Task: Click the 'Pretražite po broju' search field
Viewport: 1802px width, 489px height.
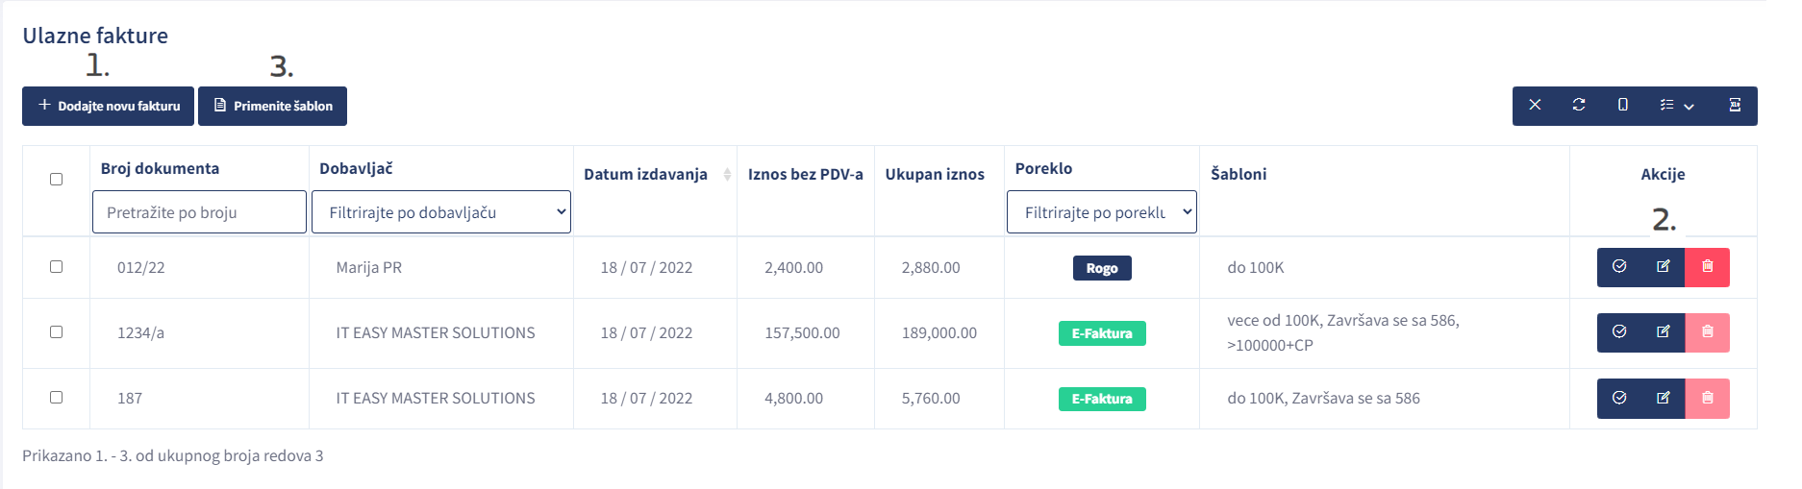Action: pyautogui.click(x=199, y=212)
